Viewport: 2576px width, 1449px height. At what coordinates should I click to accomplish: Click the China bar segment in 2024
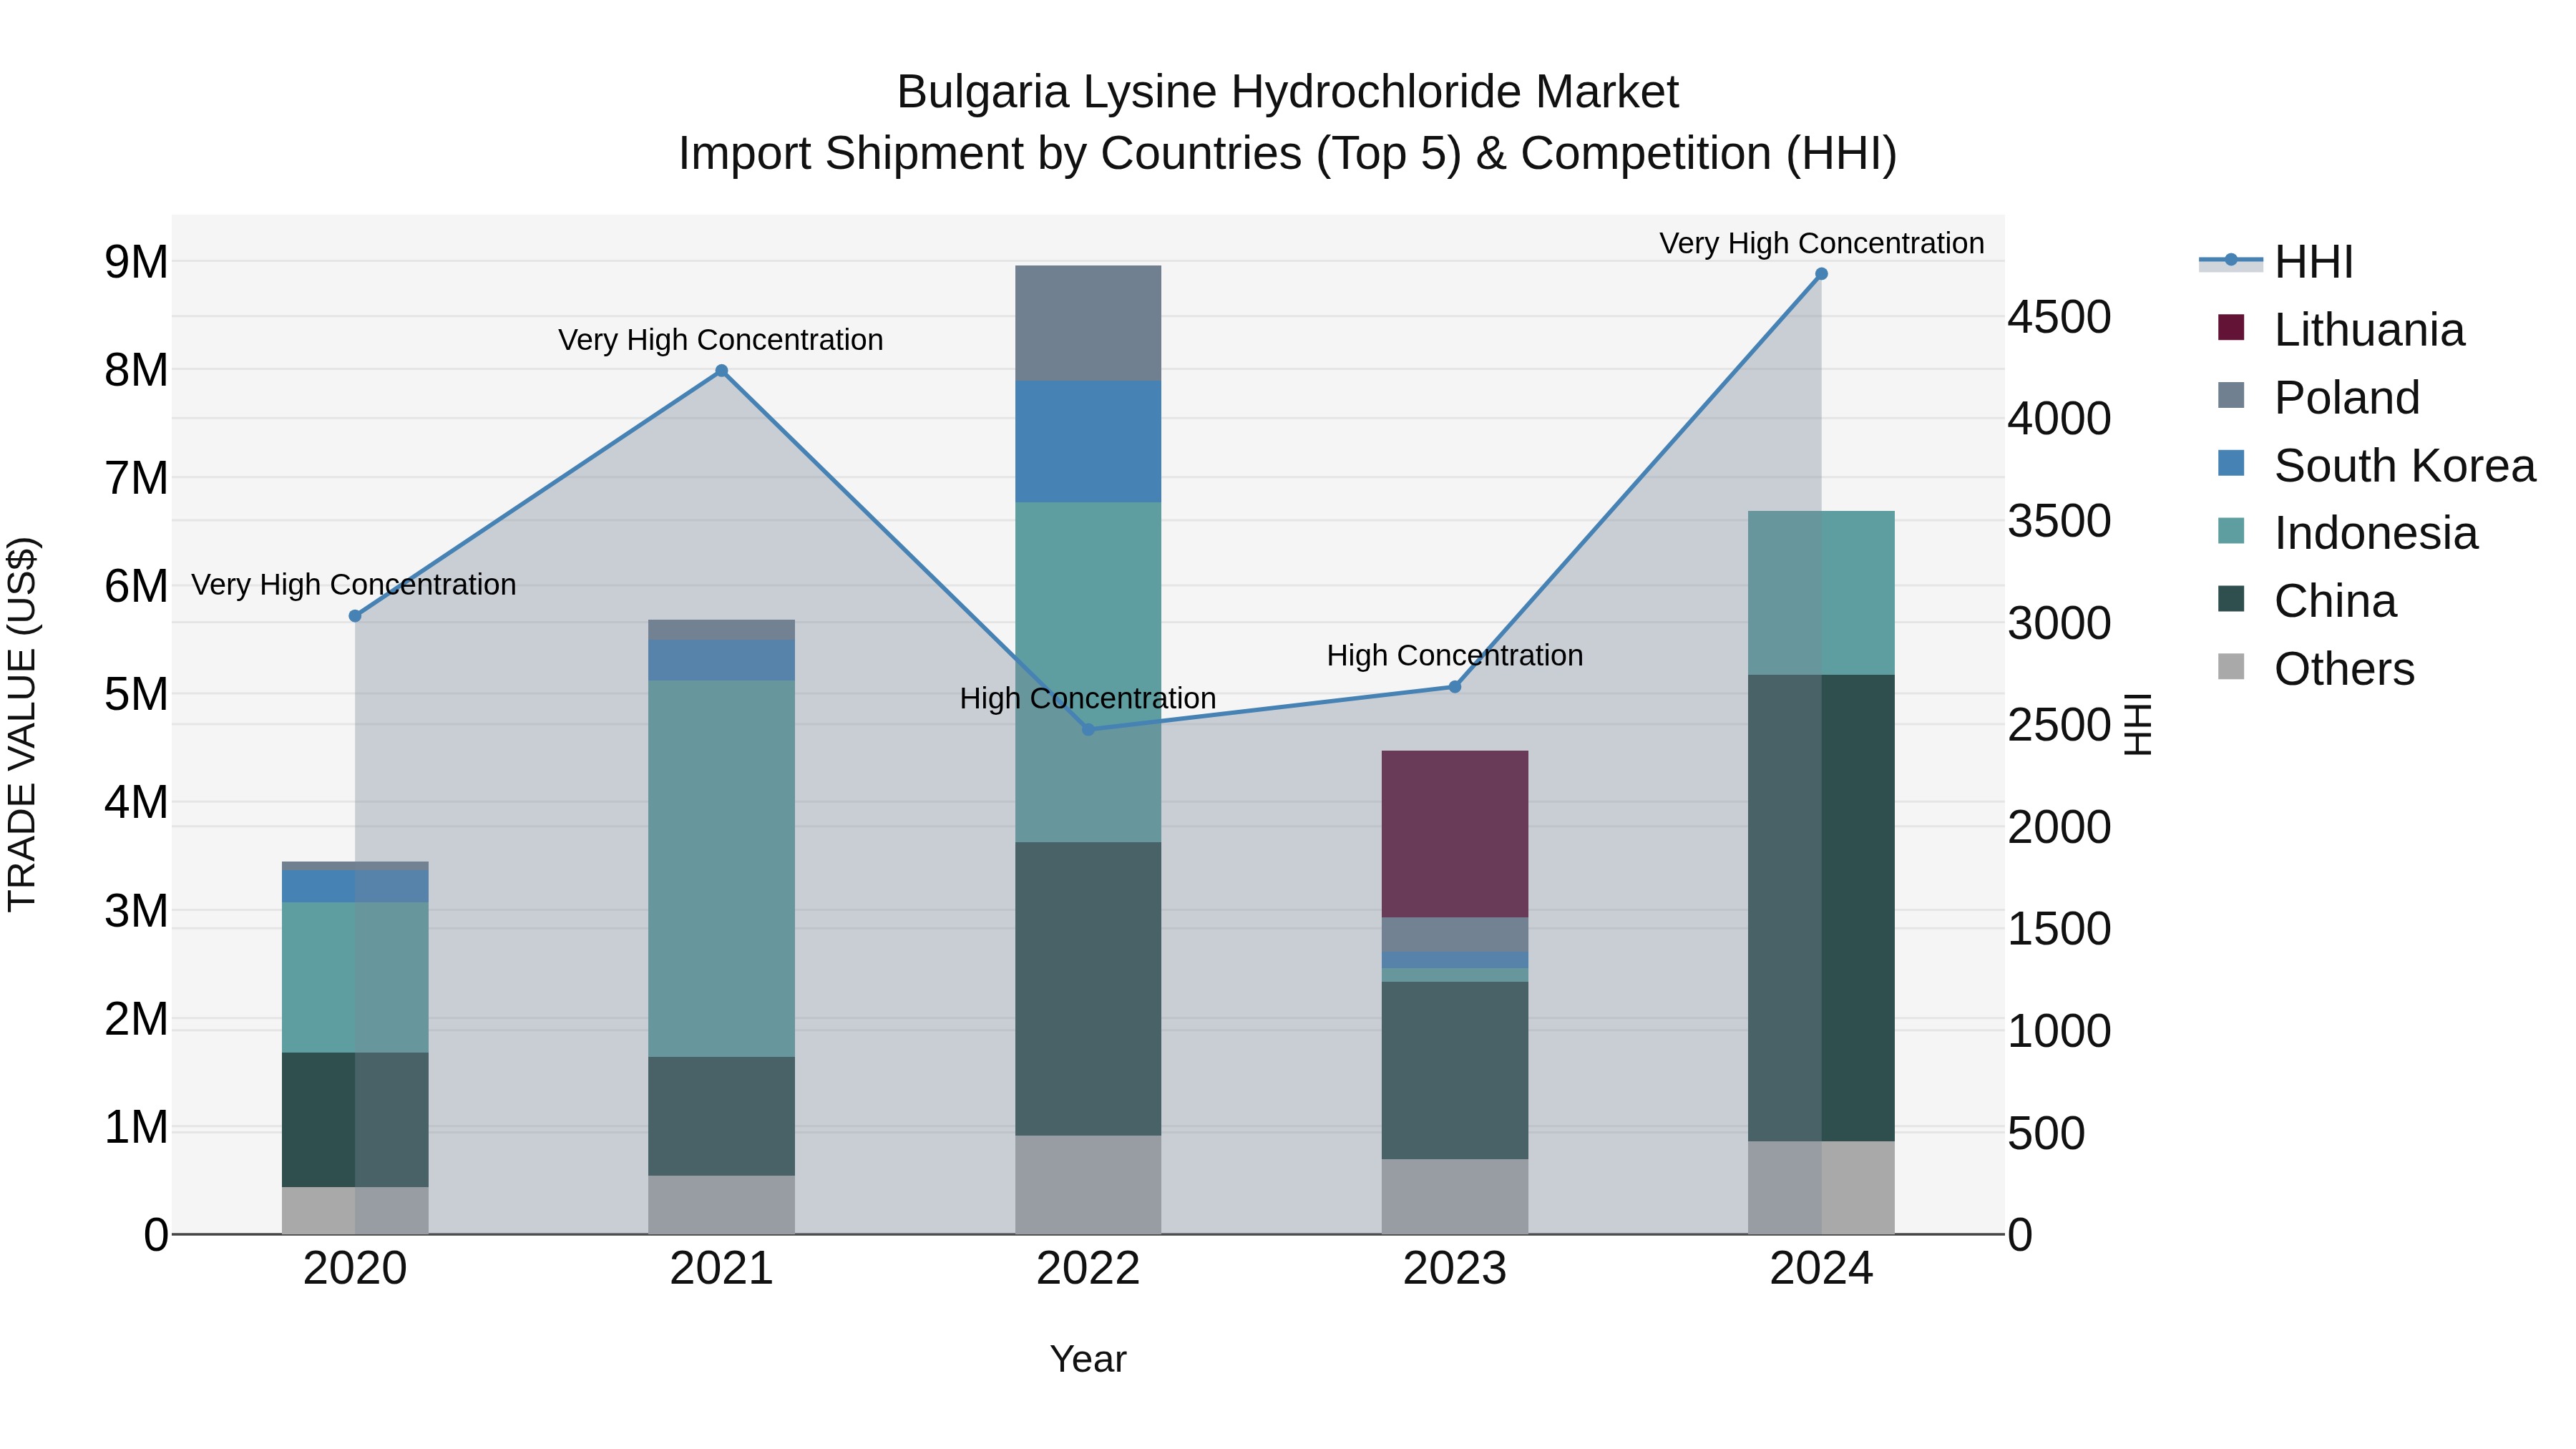click(x=1822, y=908)
